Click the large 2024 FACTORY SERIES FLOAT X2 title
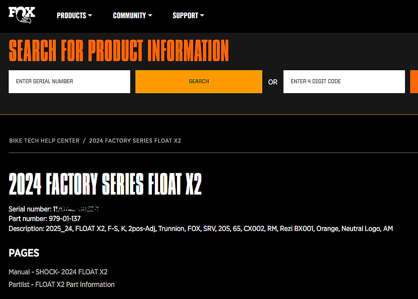Screen dimensions: 418x299 point(105,184)
